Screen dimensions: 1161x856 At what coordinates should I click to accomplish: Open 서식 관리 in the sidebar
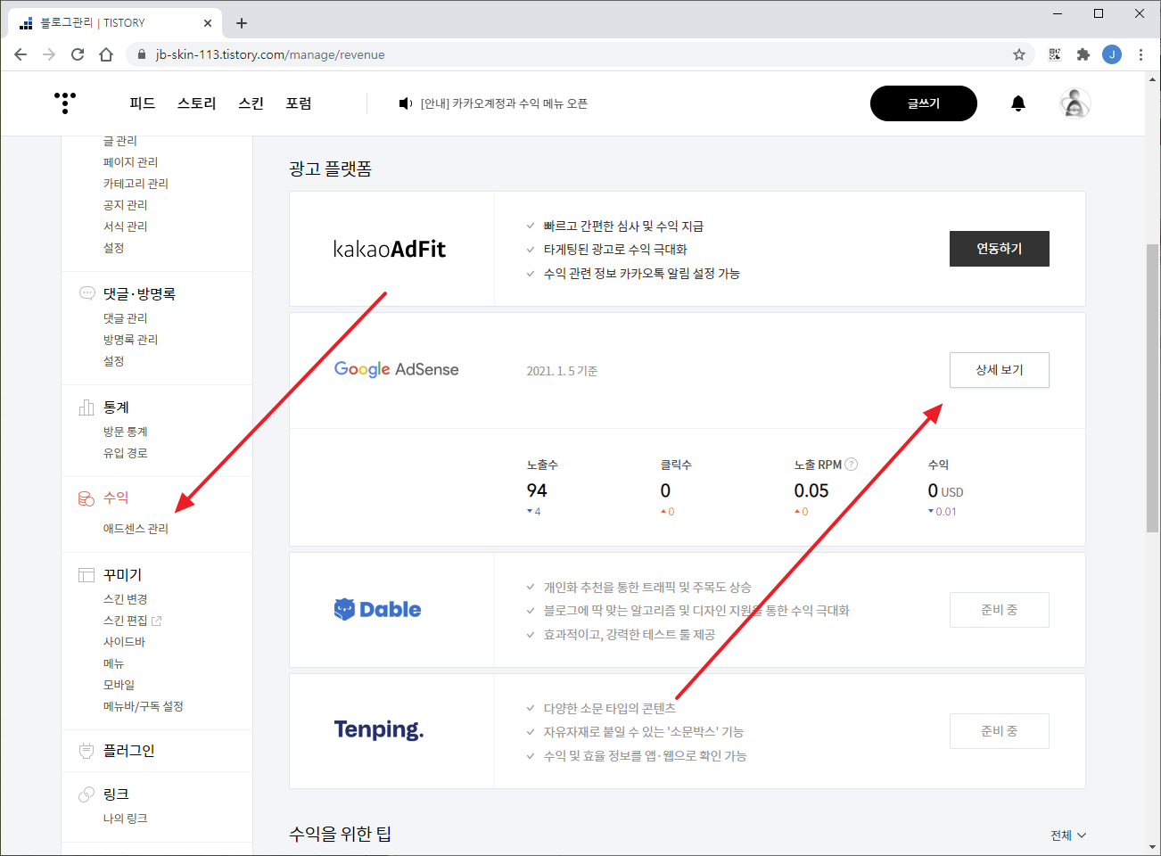[x=126, y=226]
